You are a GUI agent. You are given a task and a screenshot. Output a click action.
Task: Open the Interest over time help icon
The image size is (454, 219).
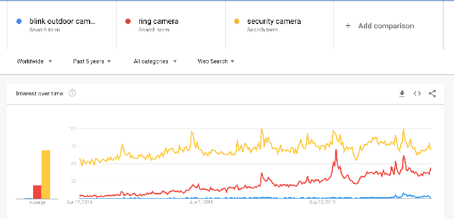point(73,94)
